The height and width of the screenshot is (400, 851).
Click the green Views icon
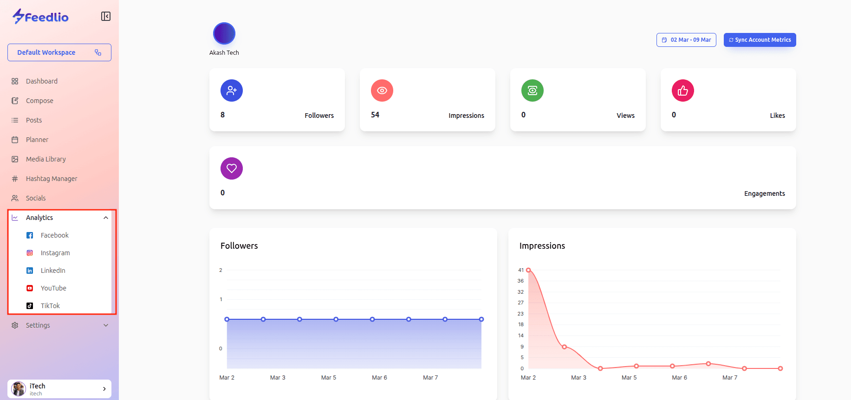coord(532,90)
